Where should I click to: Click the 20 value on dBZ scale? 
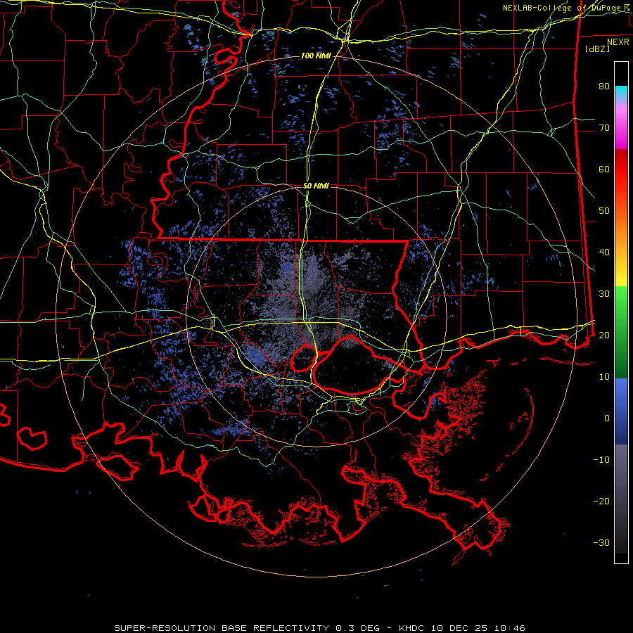pos(604,335)
